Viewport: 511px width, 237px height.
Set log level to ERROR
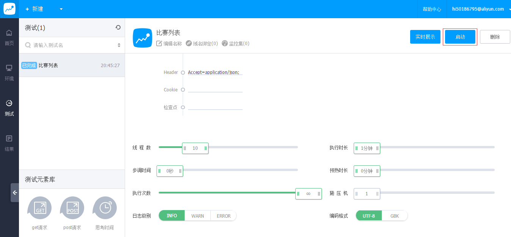tap(223, 216)
